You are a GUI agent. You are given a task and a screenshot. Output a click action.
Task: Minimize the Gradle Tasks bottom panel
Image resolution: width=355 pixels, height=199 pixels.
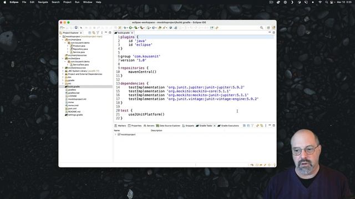click(270, 125)
